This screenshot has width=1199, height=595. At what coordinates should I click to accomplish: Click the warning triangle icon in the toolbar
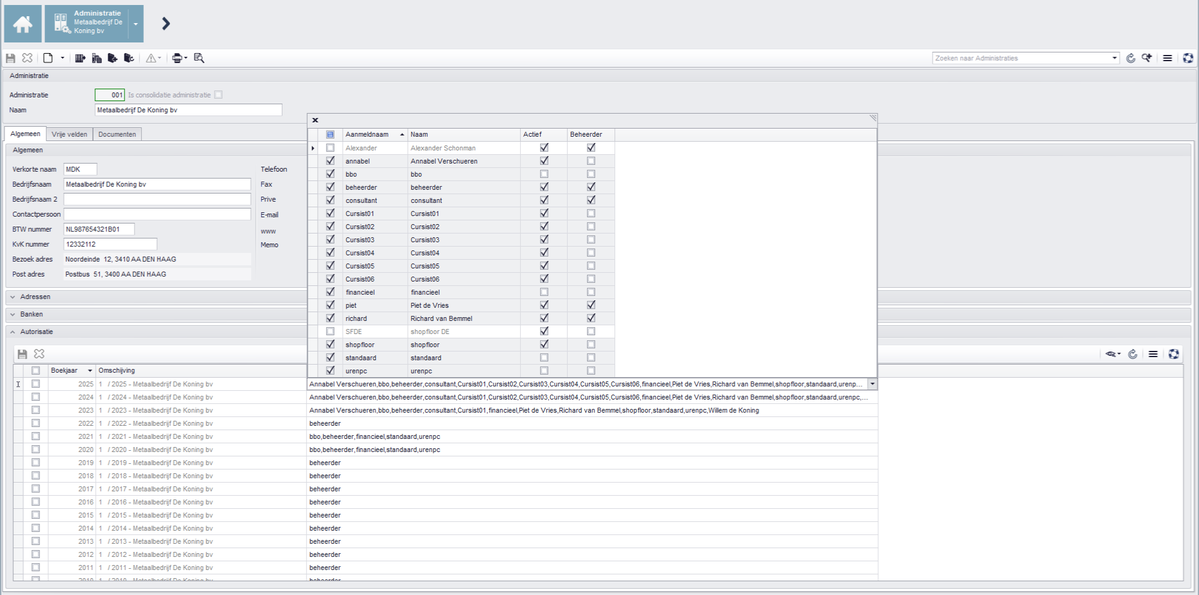151,58
